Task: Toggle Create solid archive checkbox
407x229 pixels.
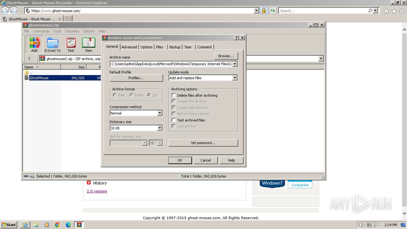Action: pos(174,108)
